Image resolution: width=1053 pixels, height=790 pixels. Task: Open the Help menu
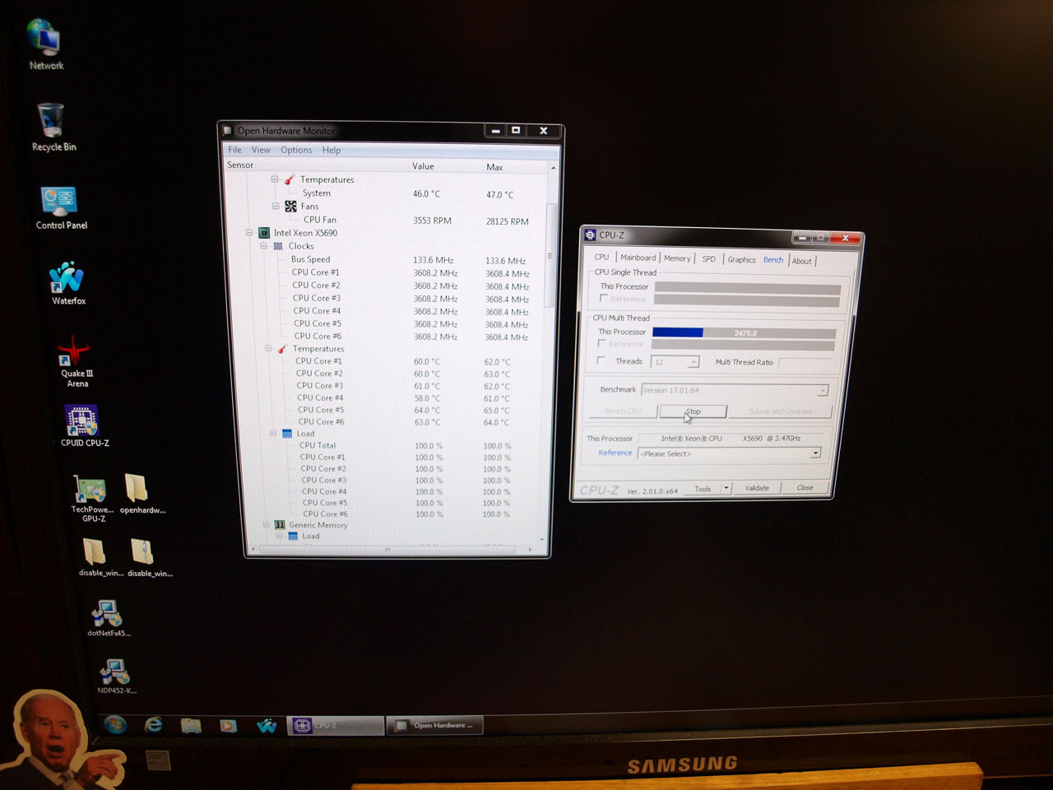point(332,150)
